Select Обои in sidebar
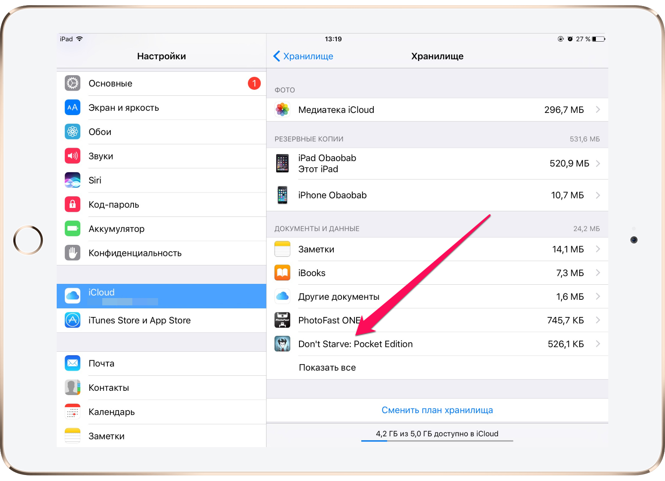The width and height of the screenshot is (665, 481). (x=162, y=132)
